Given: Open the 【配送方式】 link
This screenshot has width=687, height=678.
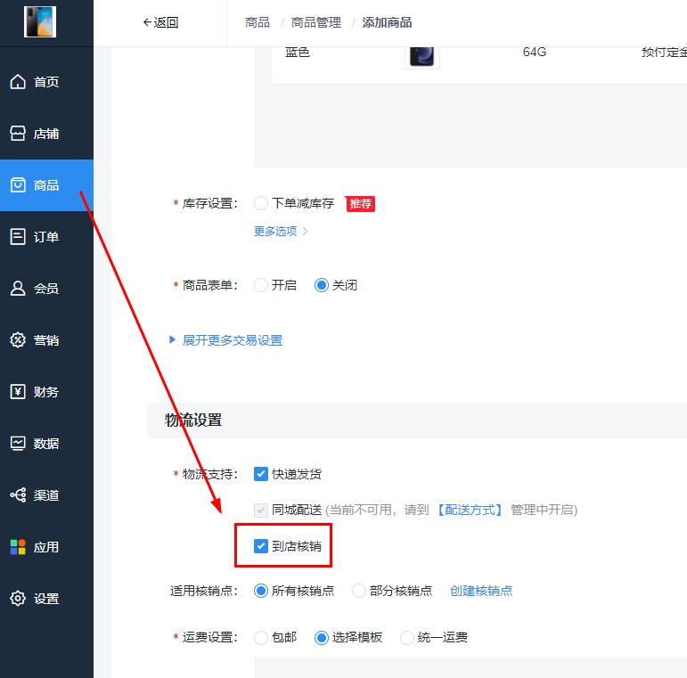Looking at the screenshot, I should coord(470,510).
